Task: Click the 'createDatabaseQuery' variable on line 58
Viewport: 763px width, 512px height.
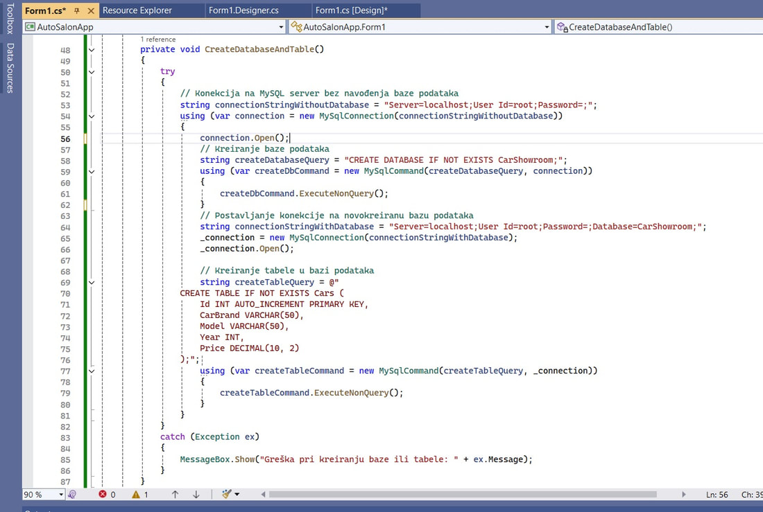Action: pyautogui.click(x=282, y=160)
